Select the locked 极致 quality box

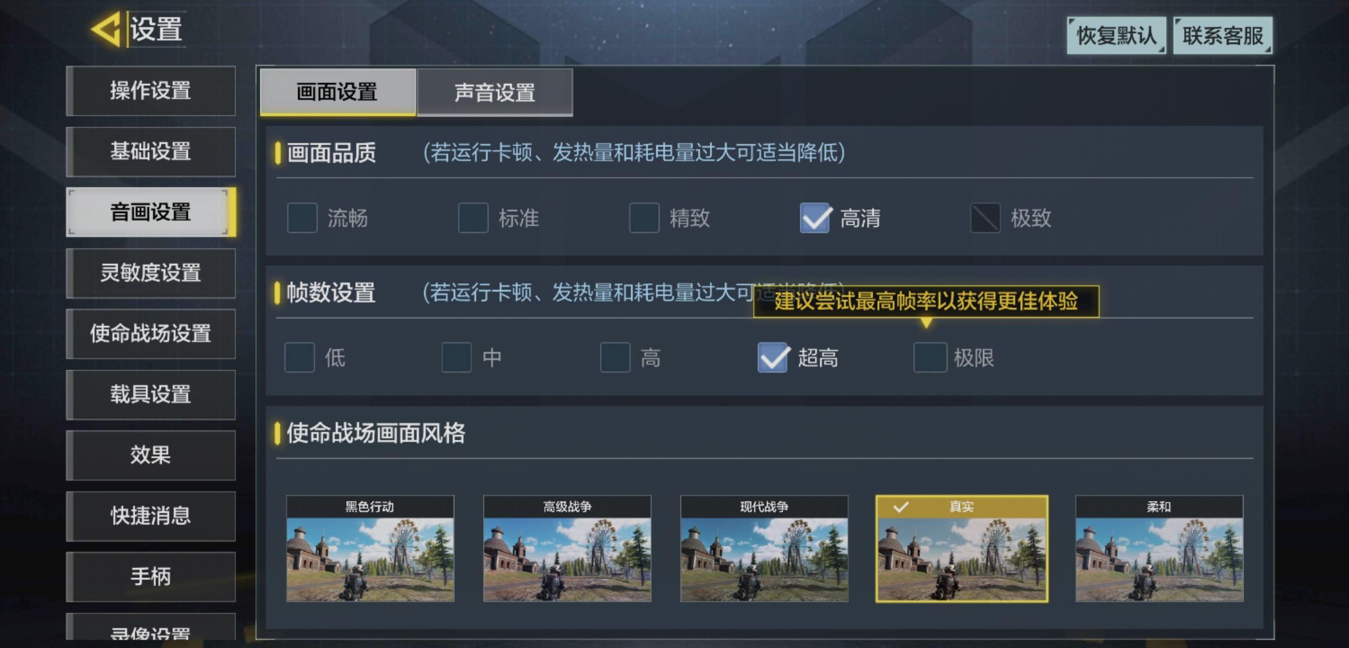(985, 218)
